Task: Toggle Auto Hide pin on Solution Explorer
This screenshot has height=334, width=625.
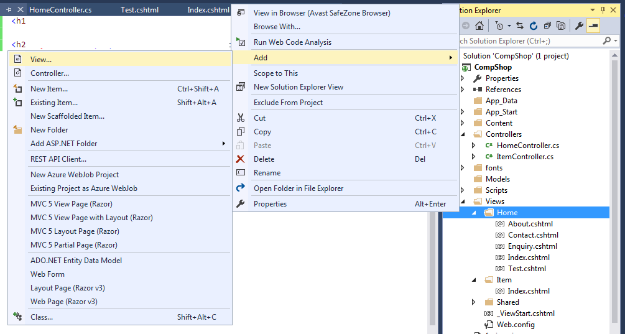Action: point(603,10)
